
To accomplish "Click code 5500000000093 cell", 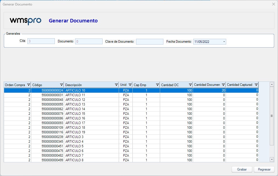I will point(47,123).
